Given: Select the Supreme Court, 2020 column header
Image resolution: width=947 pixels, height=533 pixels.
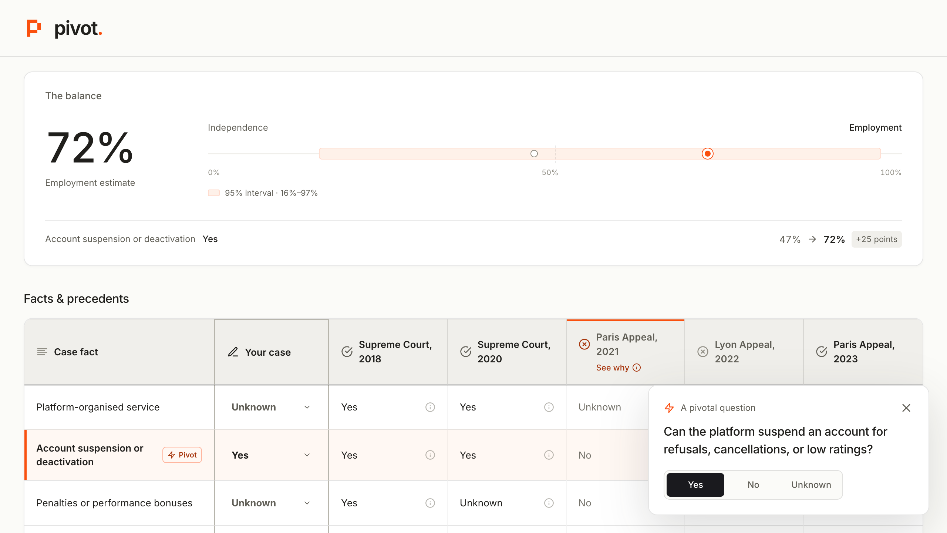Looking at the screenshot, I should pyautogui.click(x=507, y=352).
